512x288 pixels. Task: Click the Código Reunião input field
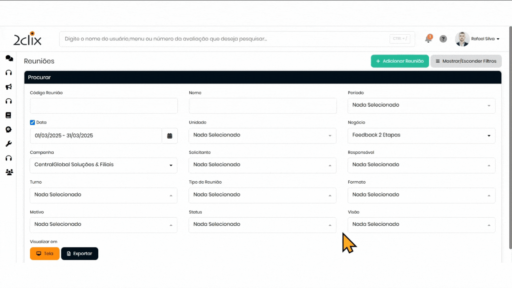pos(104,106)
